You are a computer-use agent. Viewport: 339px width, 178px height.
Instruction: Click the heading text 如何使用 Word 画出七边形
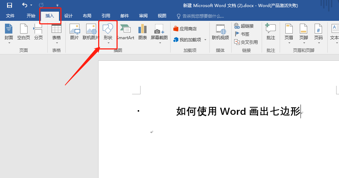tap(238, 111)
